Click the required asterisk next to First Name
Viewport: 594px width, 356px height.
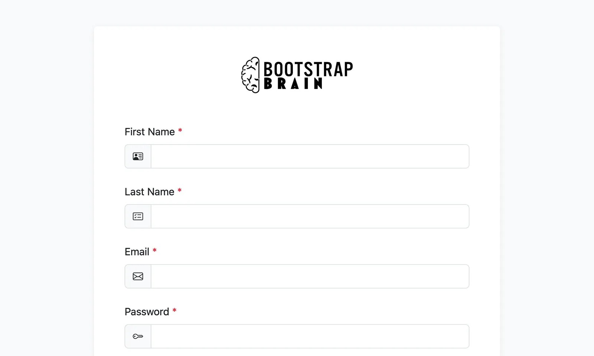tap(180, 131)
